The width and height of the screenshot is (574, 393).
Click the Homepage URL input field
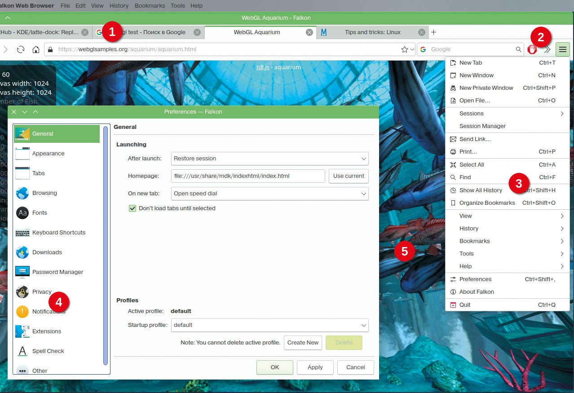pyautogui.click(x=248, y=176)
